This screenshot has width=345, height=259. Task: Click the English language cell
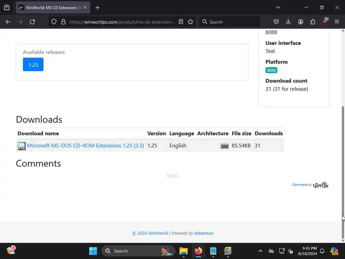178,146
